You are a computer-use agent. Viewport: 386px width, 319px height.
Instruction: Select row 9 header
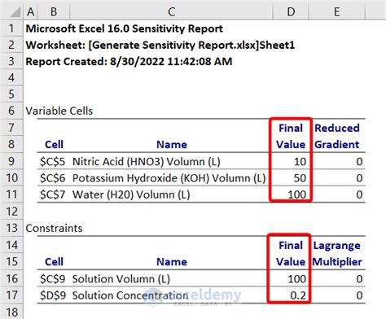click(11, 161)
